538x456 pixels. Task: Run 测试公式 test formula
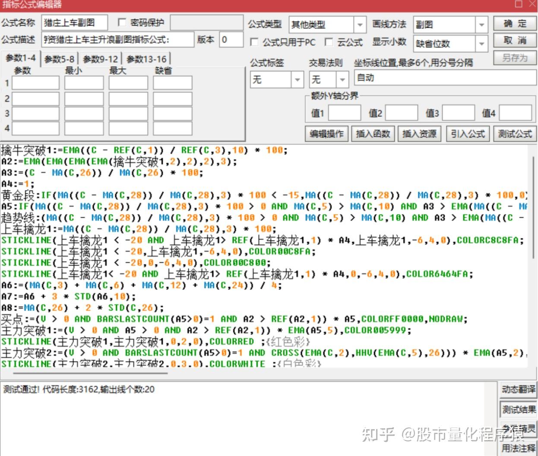pos(515,134)
